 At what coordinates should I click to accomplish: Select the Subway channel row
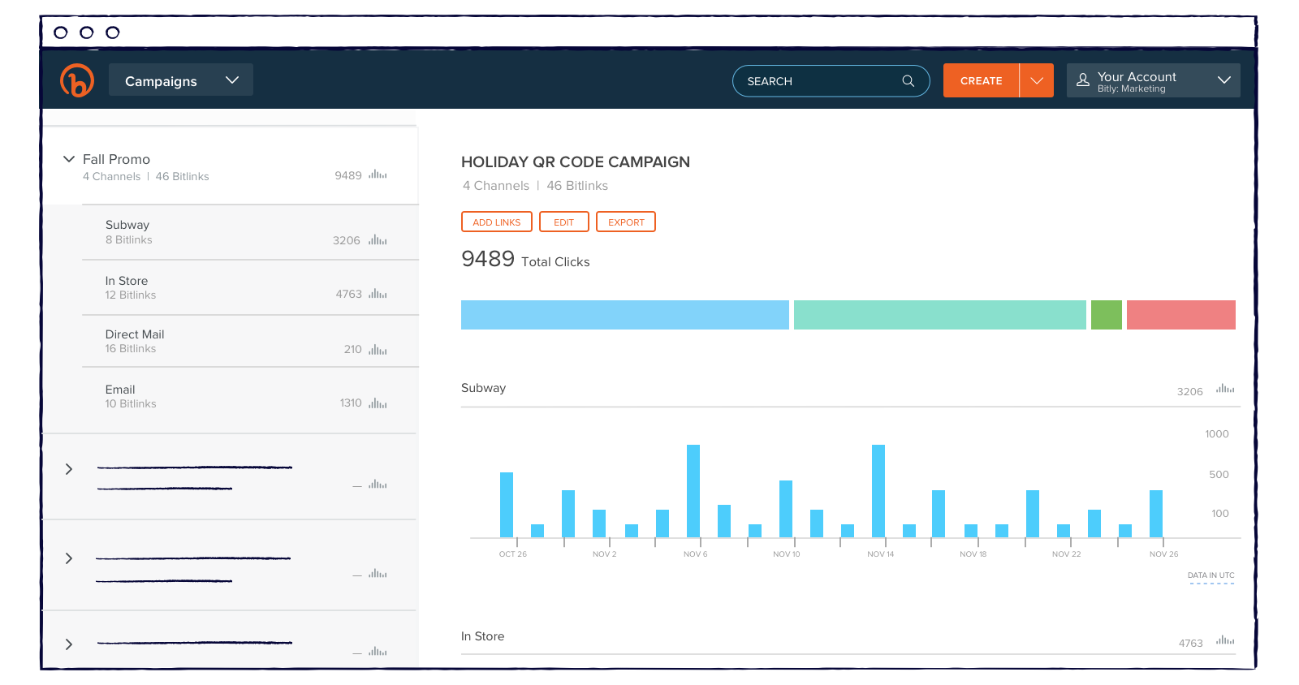250,232
